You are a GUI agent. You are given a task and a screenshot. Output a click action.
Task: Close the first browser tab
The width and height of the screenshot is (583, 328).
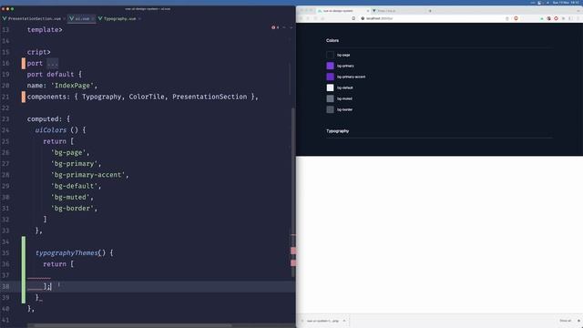tap(368, 11)
